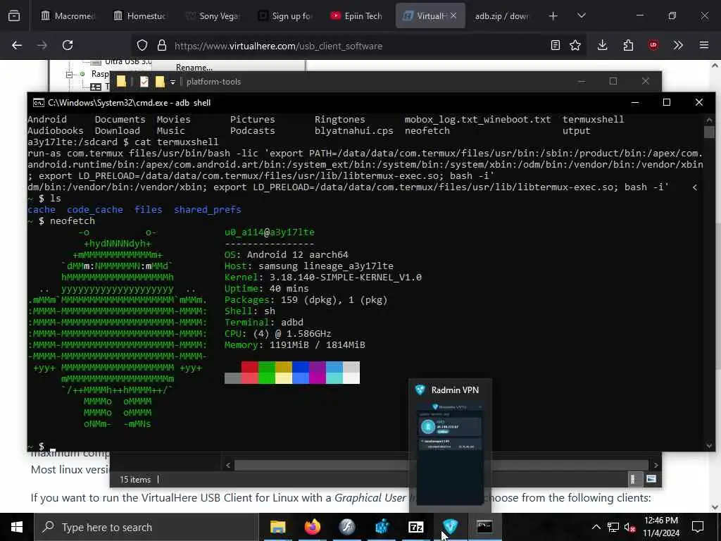This screenshot has height=541, width=721.
Task: Close the VirtualHere browser tab
Action: point(453,15)
